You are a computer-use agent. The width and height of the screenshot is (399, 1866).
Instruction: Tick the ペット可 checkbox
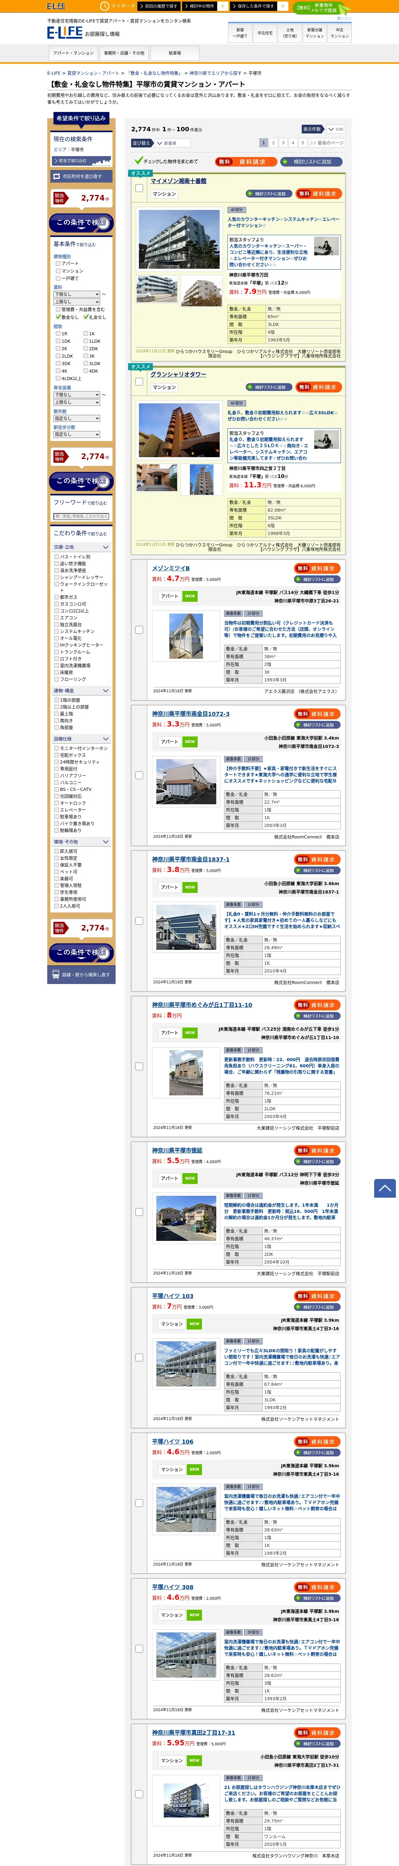[x=57, y=872]
